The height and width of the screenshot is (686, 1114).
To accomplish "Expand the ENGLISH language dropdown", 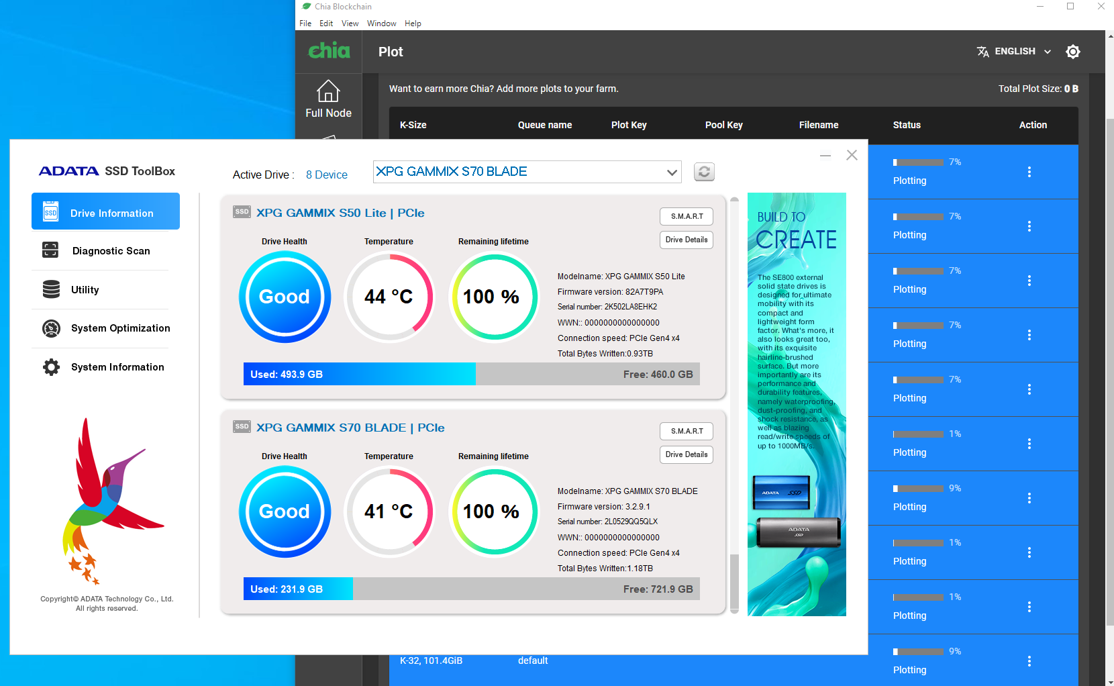I will tap(1014, 52).
